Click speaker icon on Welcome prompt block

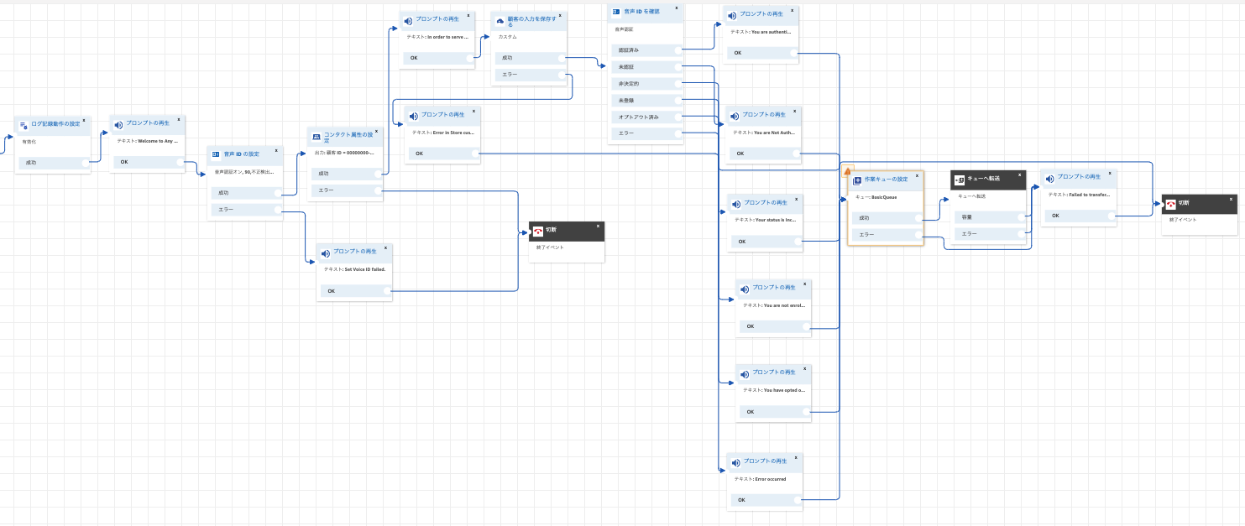118,124
